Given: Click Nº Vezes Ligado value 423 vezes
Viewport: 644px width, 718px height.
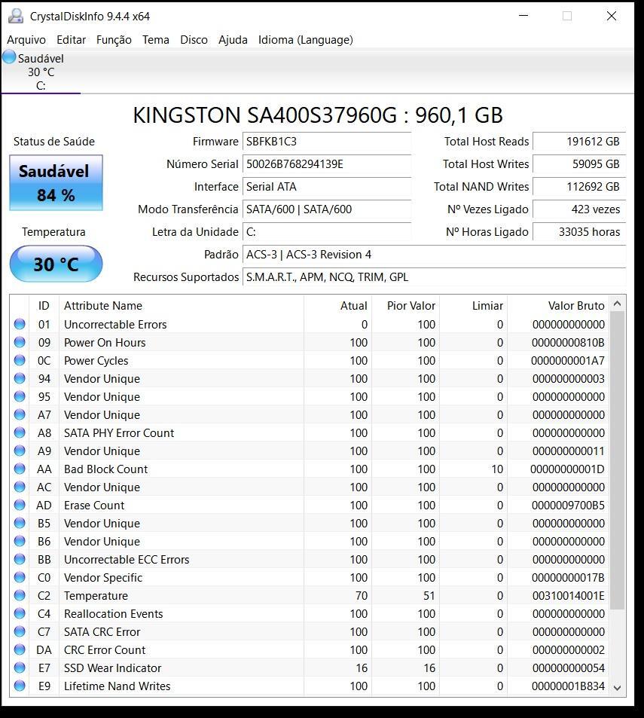Looking at the screenshot, I should click(579, 209).
